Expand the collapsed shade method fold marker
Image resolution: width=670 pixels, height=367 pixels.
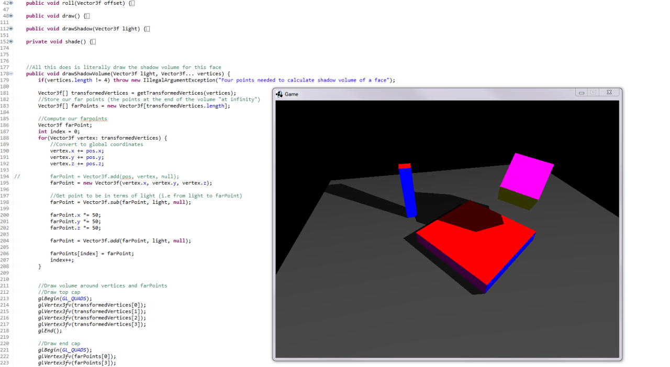pyautogui.click(x=11, y=41)
